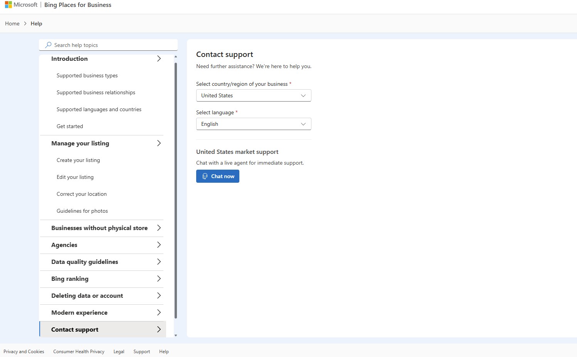This screenshot has height=357, width=577.
Task: Open the Edit your listing topic
Action: click(x=75, y=177)
